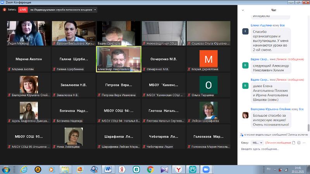Open the chat recipient 'Кому' dropdown
This screenshot has width=310, height=174.
(x=257, y=143)
